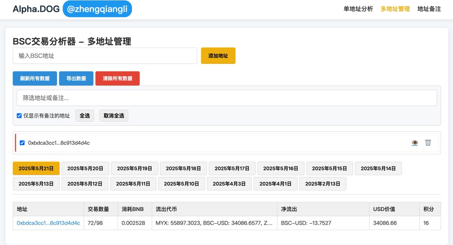Click the 34086.66 USD value cell
Image resolution: width=453 pixels, height=245 pixels.
pos(394,223)
